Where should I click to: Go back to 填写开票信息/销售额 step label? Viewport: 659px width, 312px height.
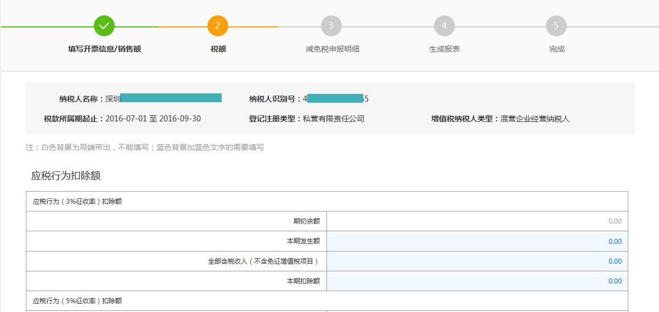(x=104, y=49)
